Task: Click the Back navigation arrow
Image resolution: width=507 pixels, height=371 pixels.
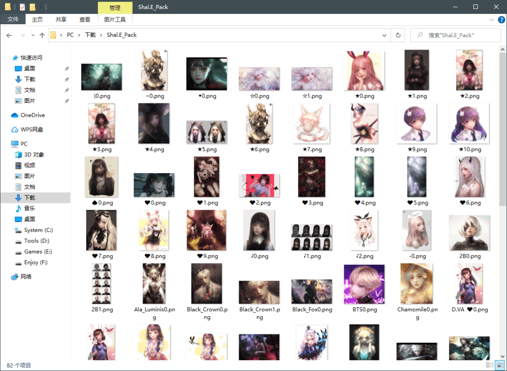Action: tap(9, 35)
